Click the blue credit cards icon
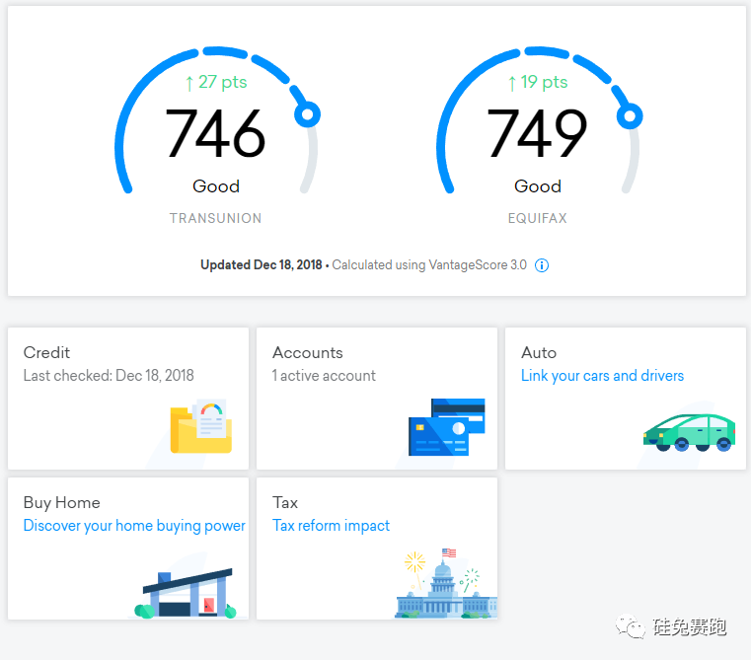 [x=447, y=427]
